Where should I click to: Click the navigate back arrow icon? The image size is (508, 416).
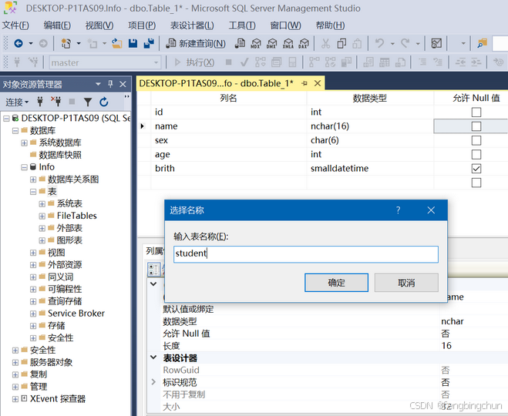tap(19, 43)
